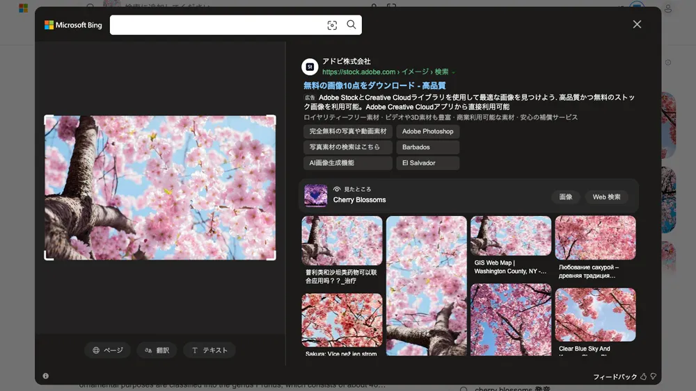Click the Microsoft Bing logo

[73, 25]
